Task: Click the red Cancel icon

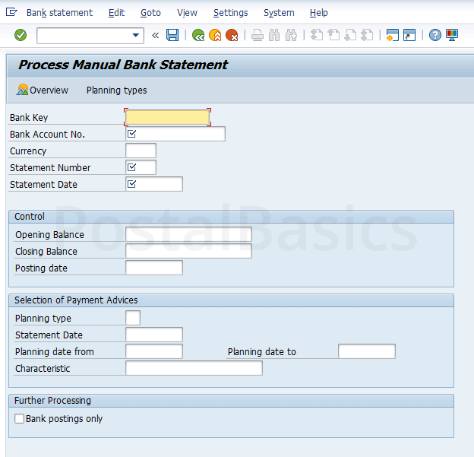Action: tap(232, 35)
